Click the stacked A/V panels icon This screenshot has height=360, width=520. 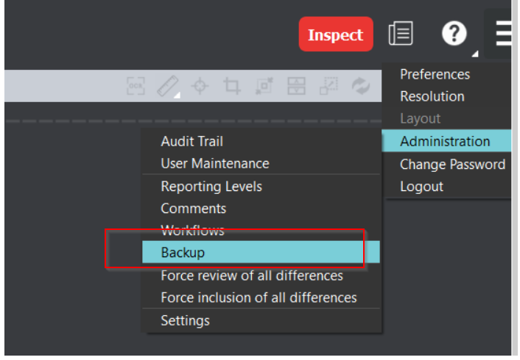pyautogui.click(x=296, y=86)
